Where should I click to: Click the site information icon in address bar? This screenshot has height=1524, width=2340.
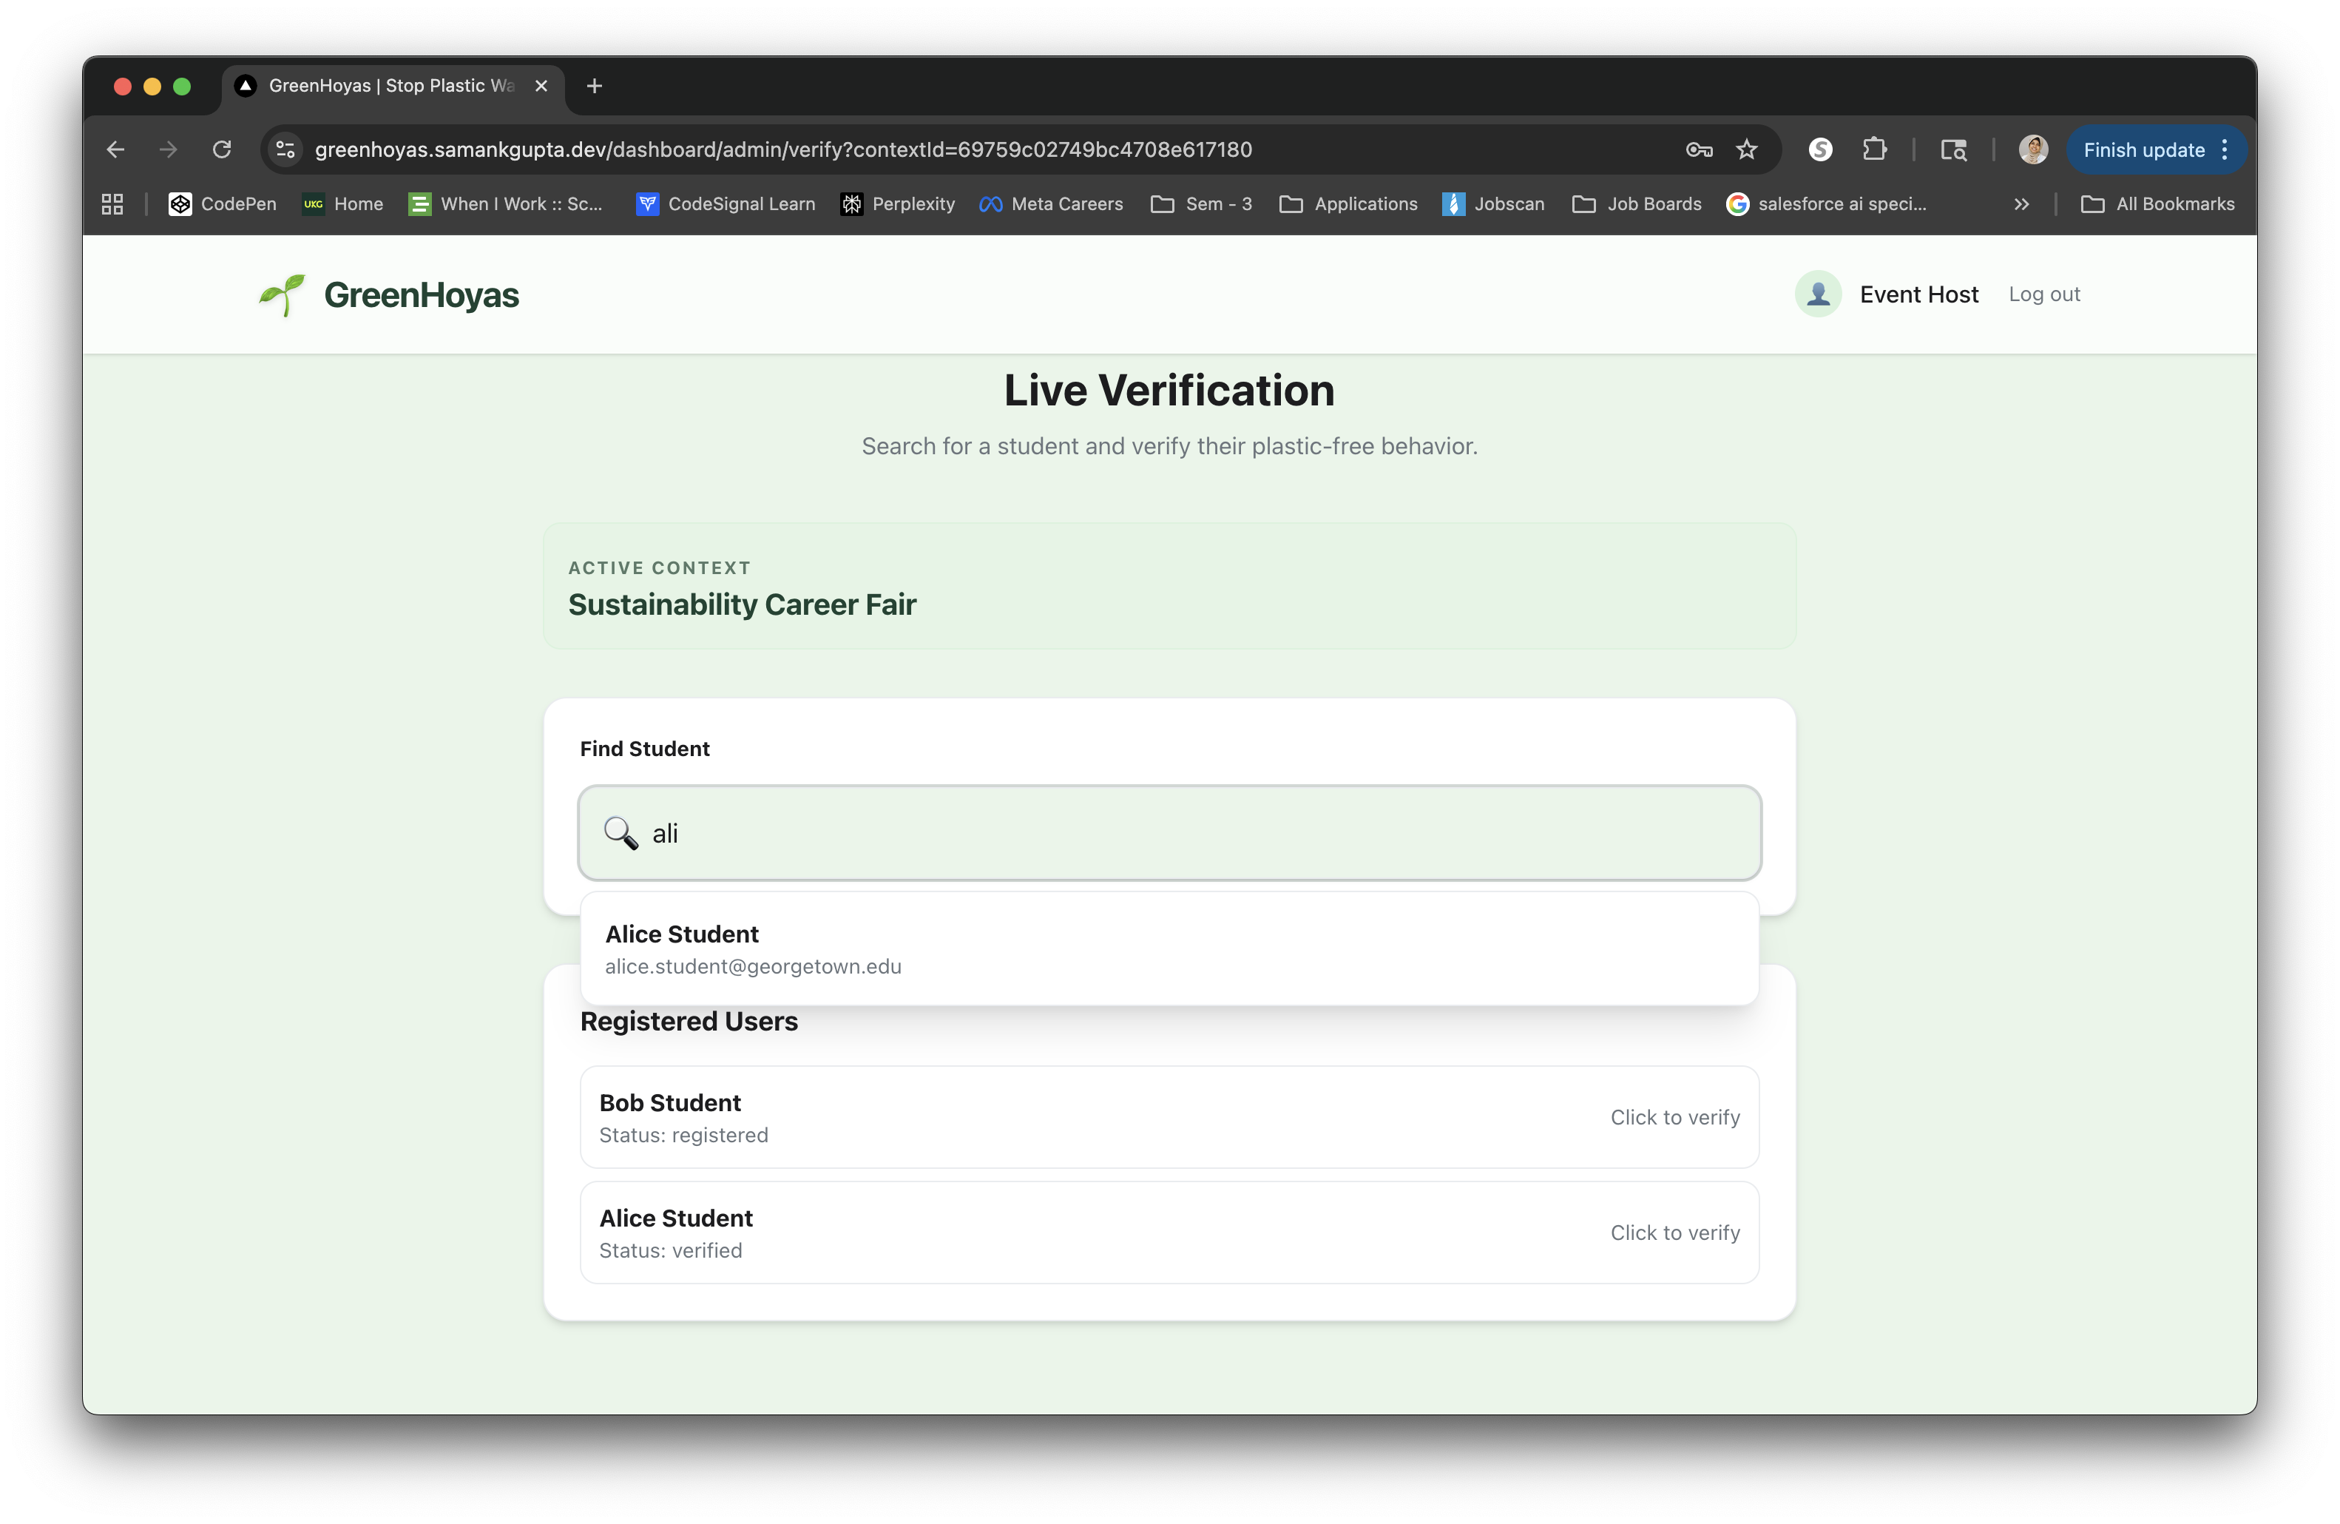point(285,149)
